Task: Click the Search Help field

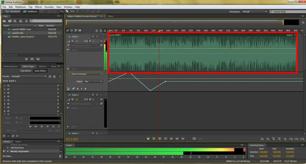Action: pos(288,12)
